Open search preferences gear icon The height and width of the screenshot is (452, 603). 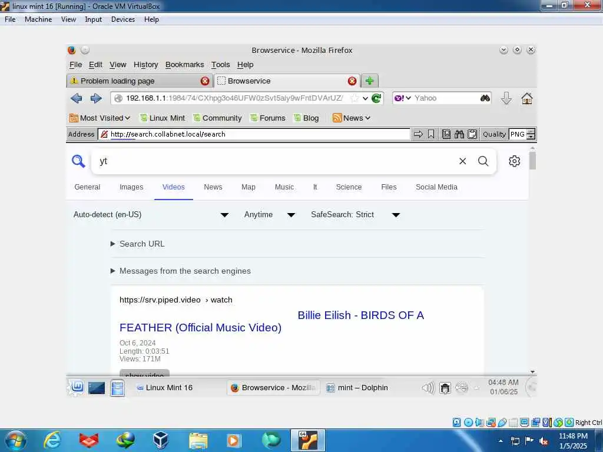pyautogui.click(x=514, y=161)
